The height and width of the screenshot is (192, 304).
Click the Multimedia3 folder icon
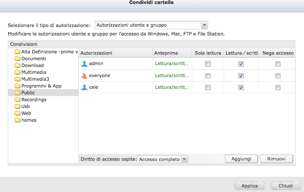[x=17, y=79]
